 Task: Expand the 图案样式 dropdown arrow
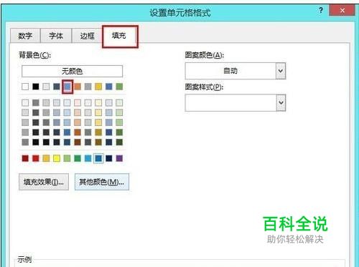click(x=281, y=103)
